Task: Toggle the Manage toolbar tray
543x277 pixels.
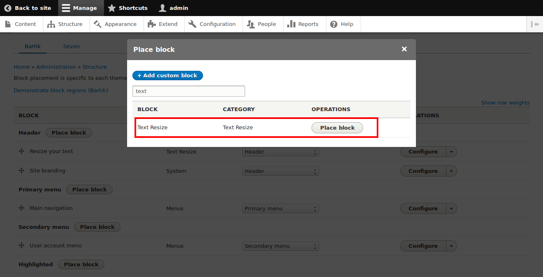Action: click(79, 8)
